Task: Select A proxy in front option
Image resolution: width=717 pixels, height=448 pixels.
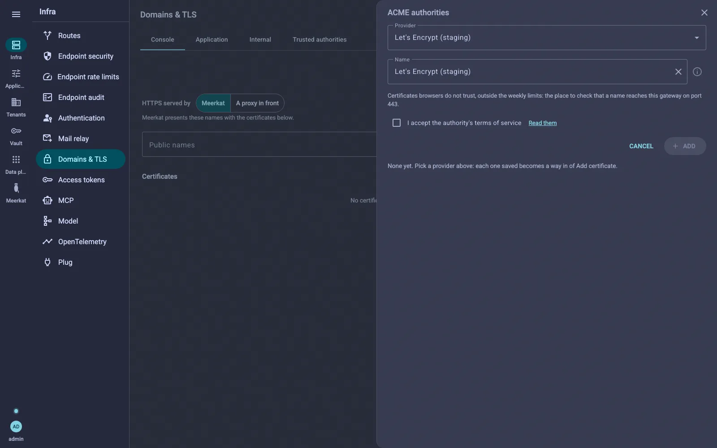Action: pos(257,103)
